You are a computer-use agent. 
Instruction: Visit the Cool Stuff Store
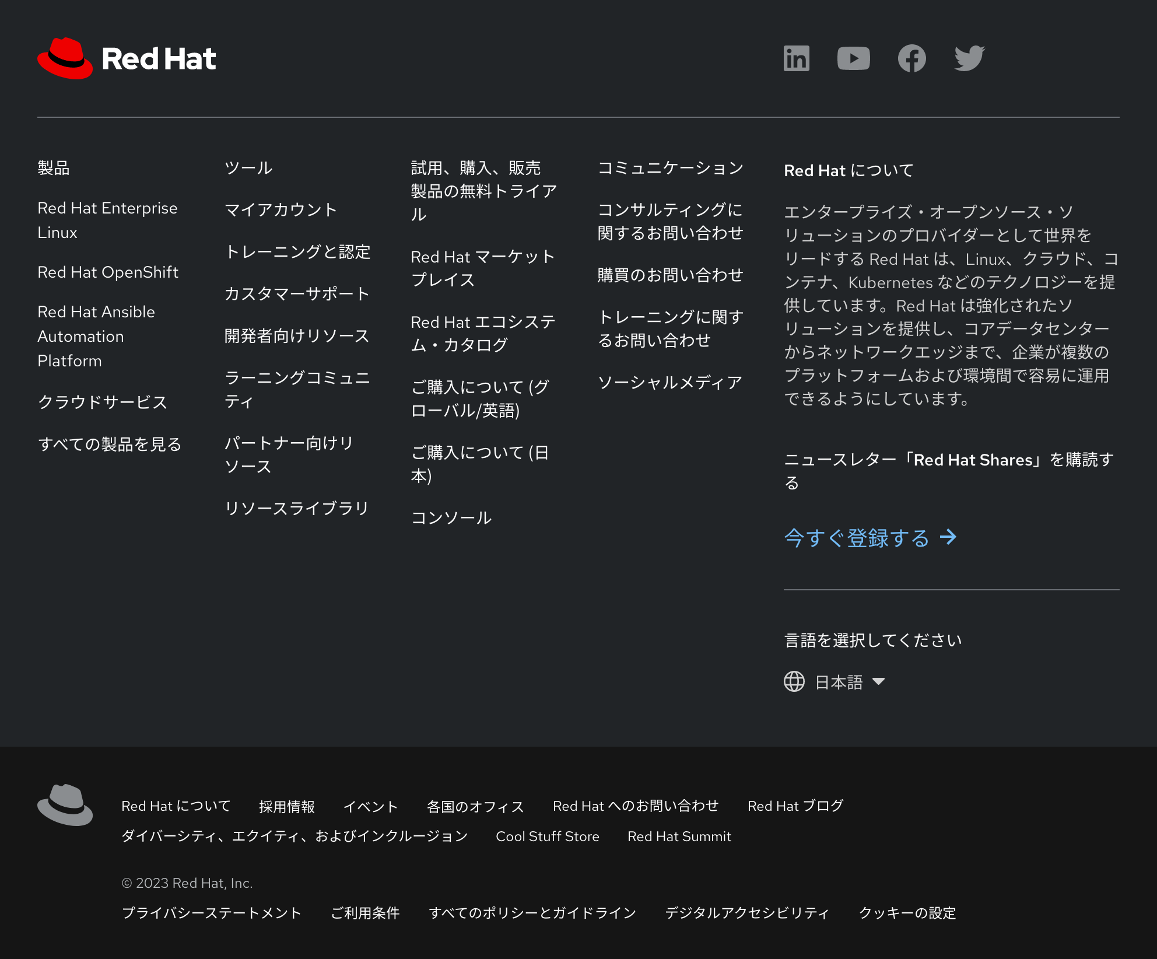[x=547, y=836]
